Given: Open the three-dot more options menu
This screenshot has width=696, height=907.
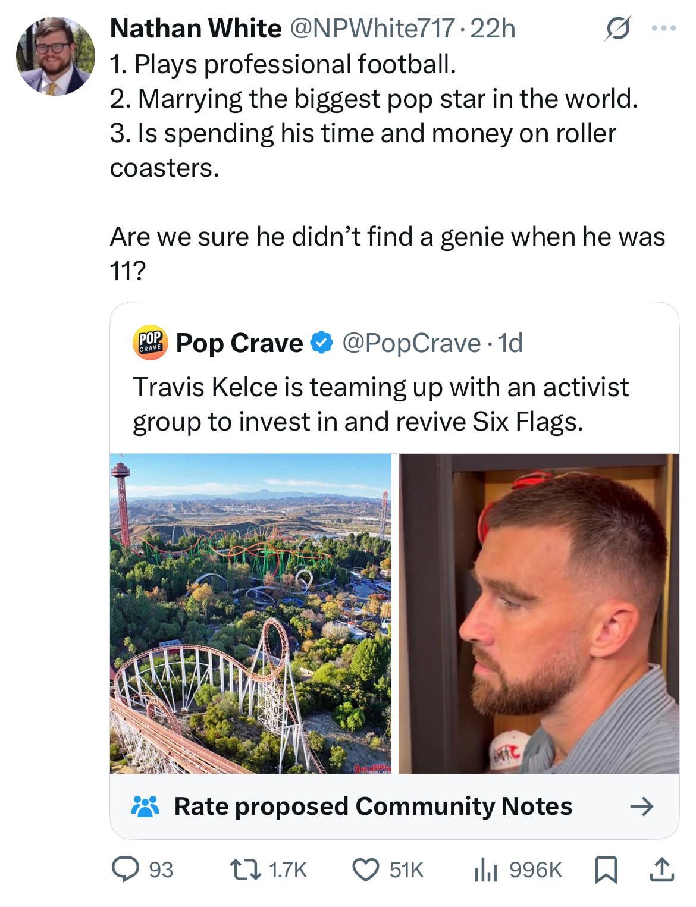Looking at the screenshot, I should click(663, 28).
